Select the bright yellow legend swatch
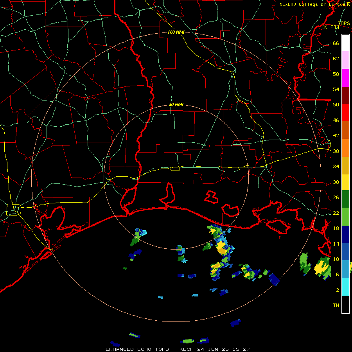 click(345, 182)
